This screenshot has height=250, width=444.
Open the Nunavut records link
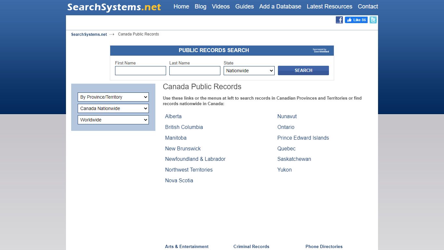(x=287, y=116)
